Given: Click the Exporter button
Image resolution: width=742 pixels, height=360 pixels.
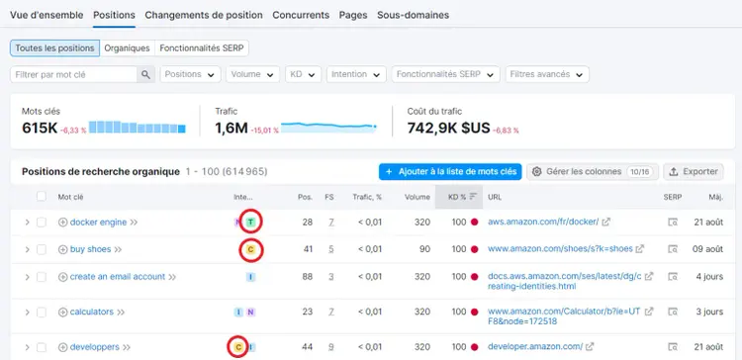Looking at the screenshot, I should pos(694,172).
